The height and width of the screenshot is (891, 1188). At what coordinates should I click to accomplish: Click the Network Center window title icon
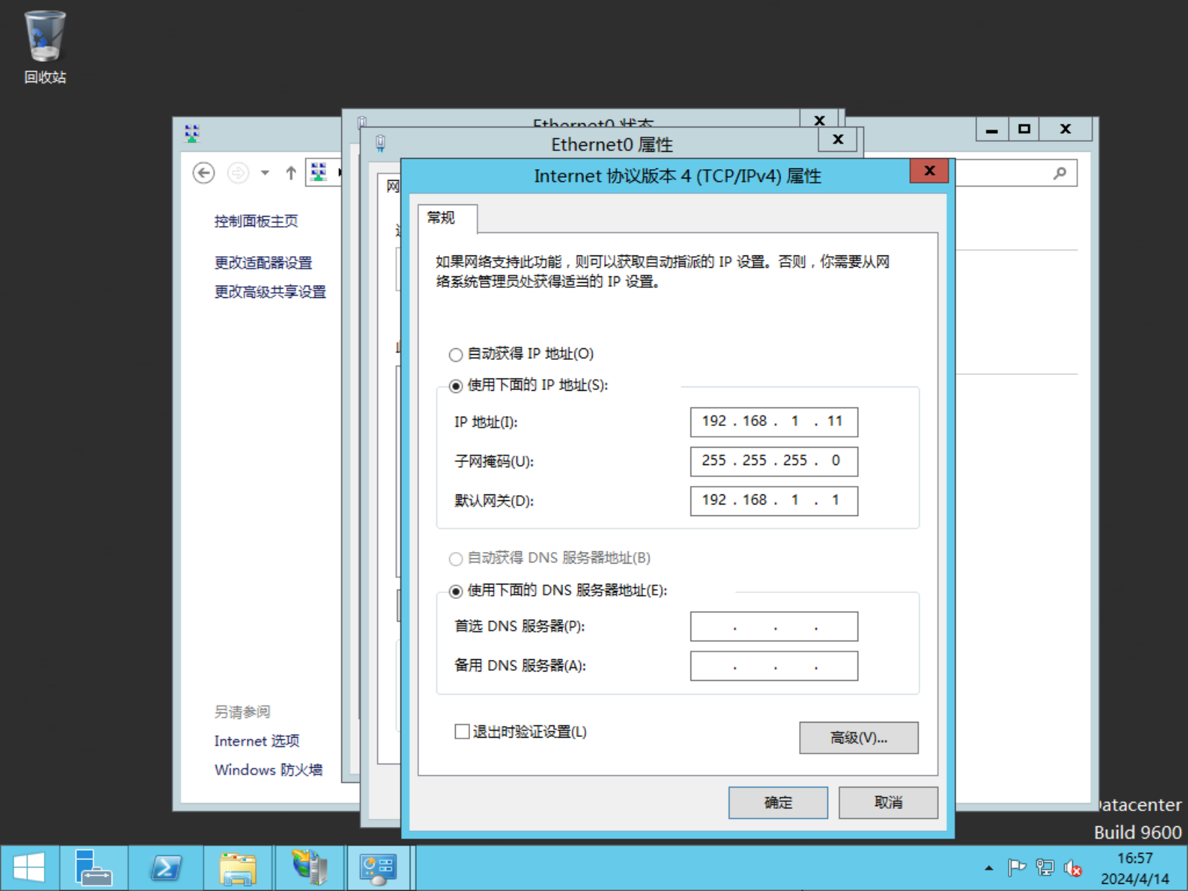(x=192, y=133)
